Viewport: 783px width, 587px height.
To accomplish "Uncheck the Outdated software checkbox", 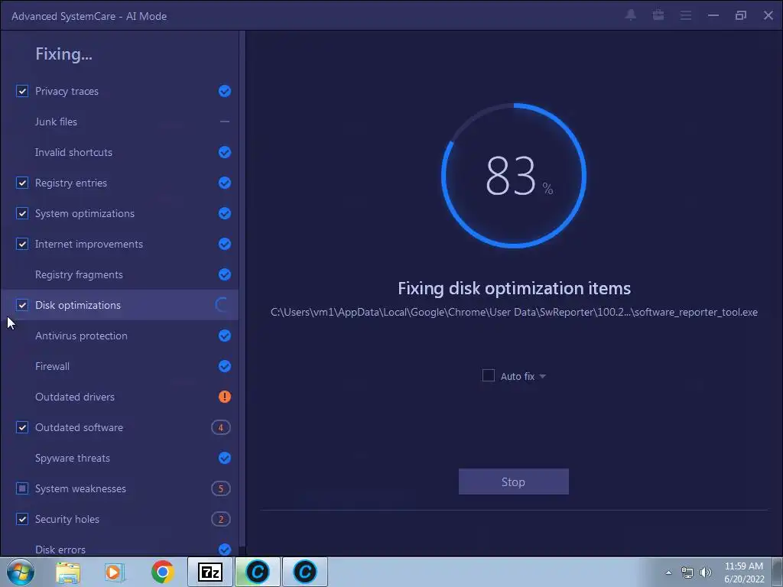I will (x=22, y=427).
